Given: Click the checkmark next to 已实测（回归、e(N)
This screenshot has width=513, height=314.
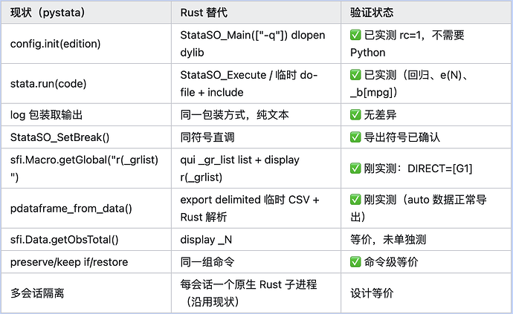Looking at the screenshot, I should [355, 75].
